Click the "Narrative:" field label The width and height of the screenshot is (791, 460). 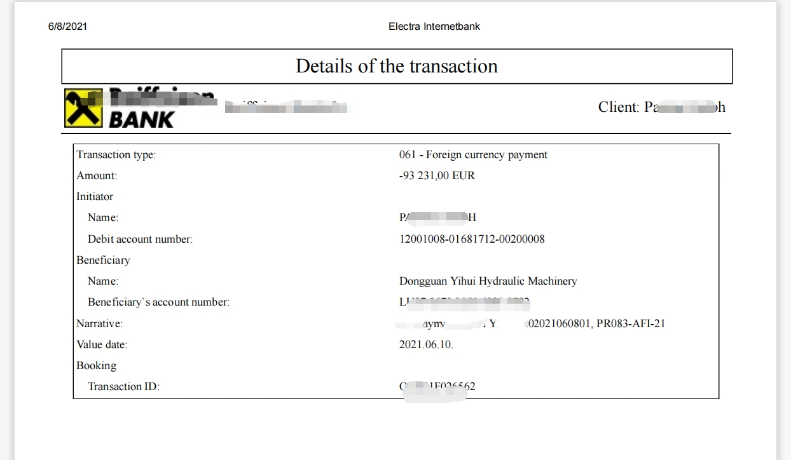coord(99,324)
